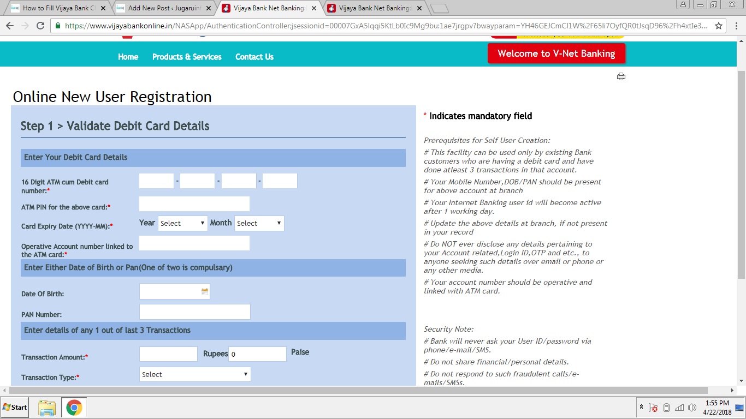This screenshot has width=746, height=419.
Task: Click the 'Step 1 > Validate Debit Card Details' heading
Action: tap(115, 126)
